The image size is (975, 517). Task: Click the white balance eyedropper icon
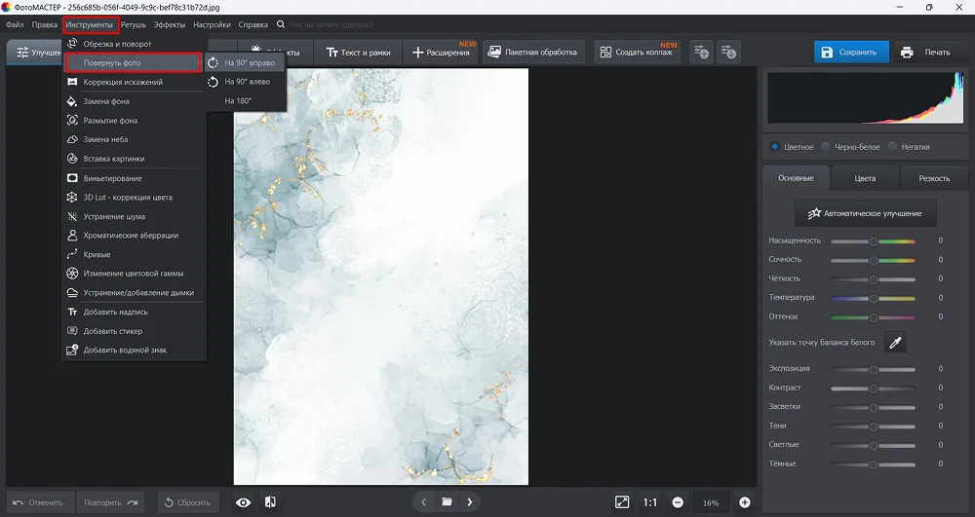(x=894, y=342)
